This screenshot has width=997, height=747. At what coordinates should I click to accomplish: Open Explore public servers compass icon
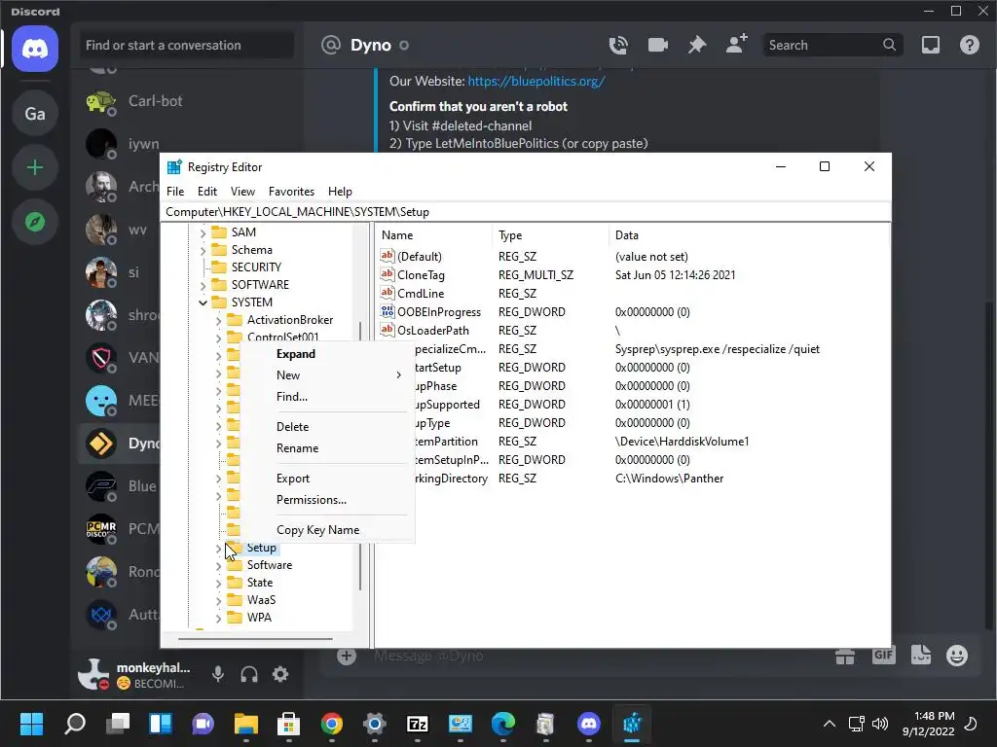35,222
